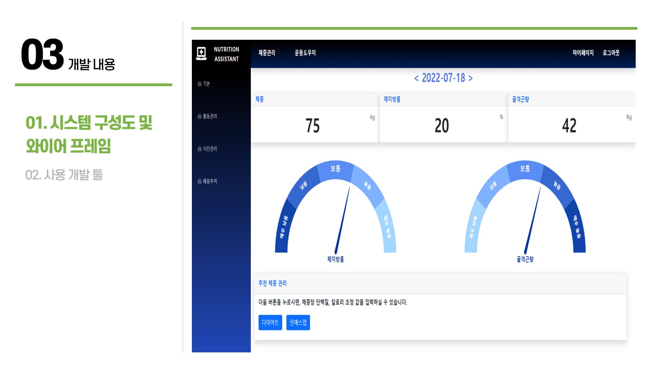This screenshot has height=367, width=652.
Task: Click the icon beside 식단관리 in sidebar
Action: 199,149
